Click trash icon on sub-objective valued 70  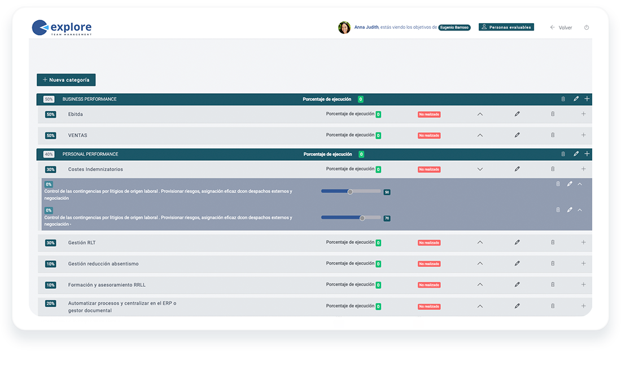click(x=558, y=210)
